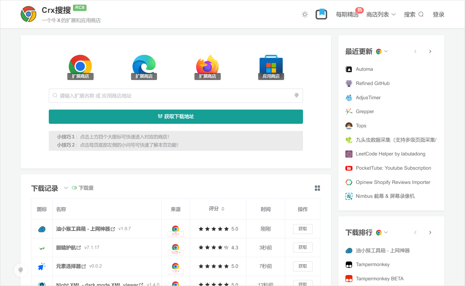Open Nimbus 截幕 & 屏幕录像机 entry
Screen dimensions: 465x286
click(x=385, y=196)
